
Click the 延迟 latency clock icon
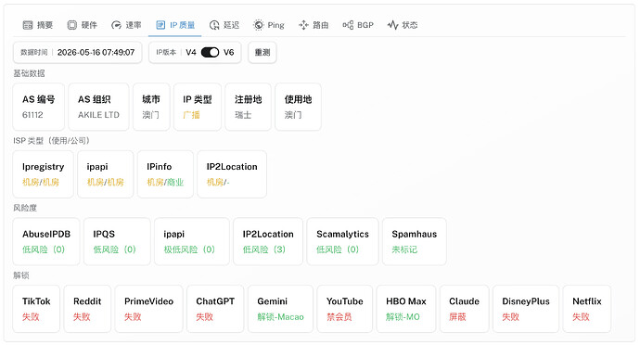click(x=214, y=25)
